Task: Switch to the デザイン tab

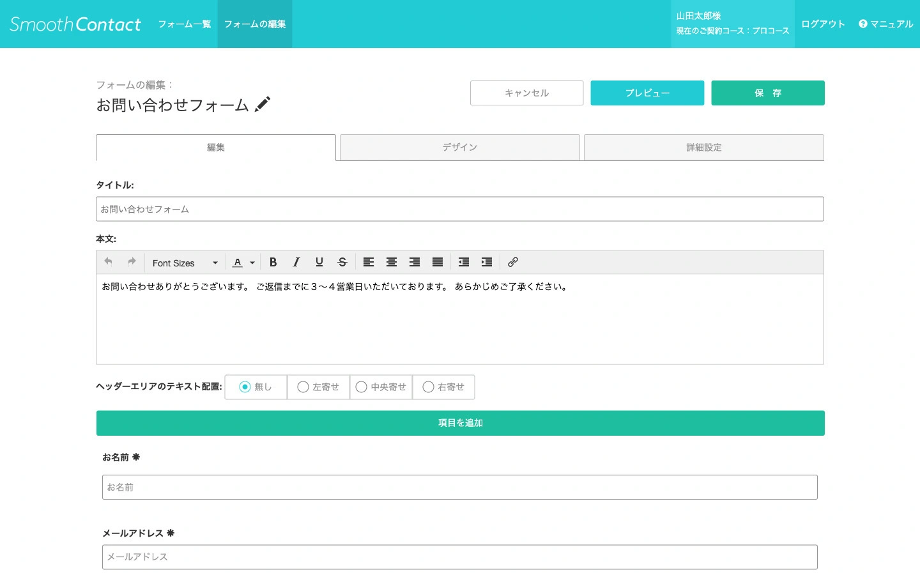Action: click(x=459, y=148)
